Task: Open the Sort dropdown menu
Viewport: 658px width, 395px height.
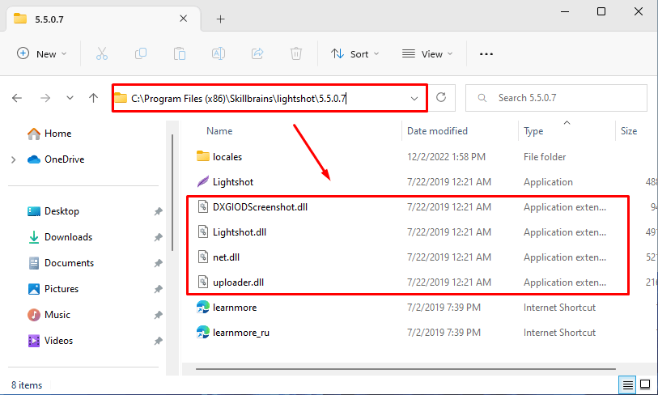Action: point(355,53)
